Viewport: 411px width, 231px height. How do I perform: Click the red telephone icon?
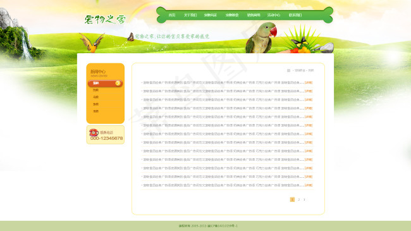click(x=94, y=132)
